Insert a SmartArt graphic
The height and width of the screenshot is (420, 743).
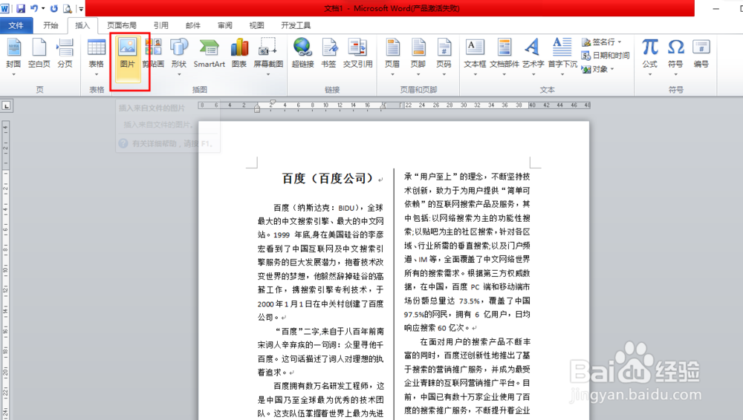pyautogui.click(x=209, y=53)
